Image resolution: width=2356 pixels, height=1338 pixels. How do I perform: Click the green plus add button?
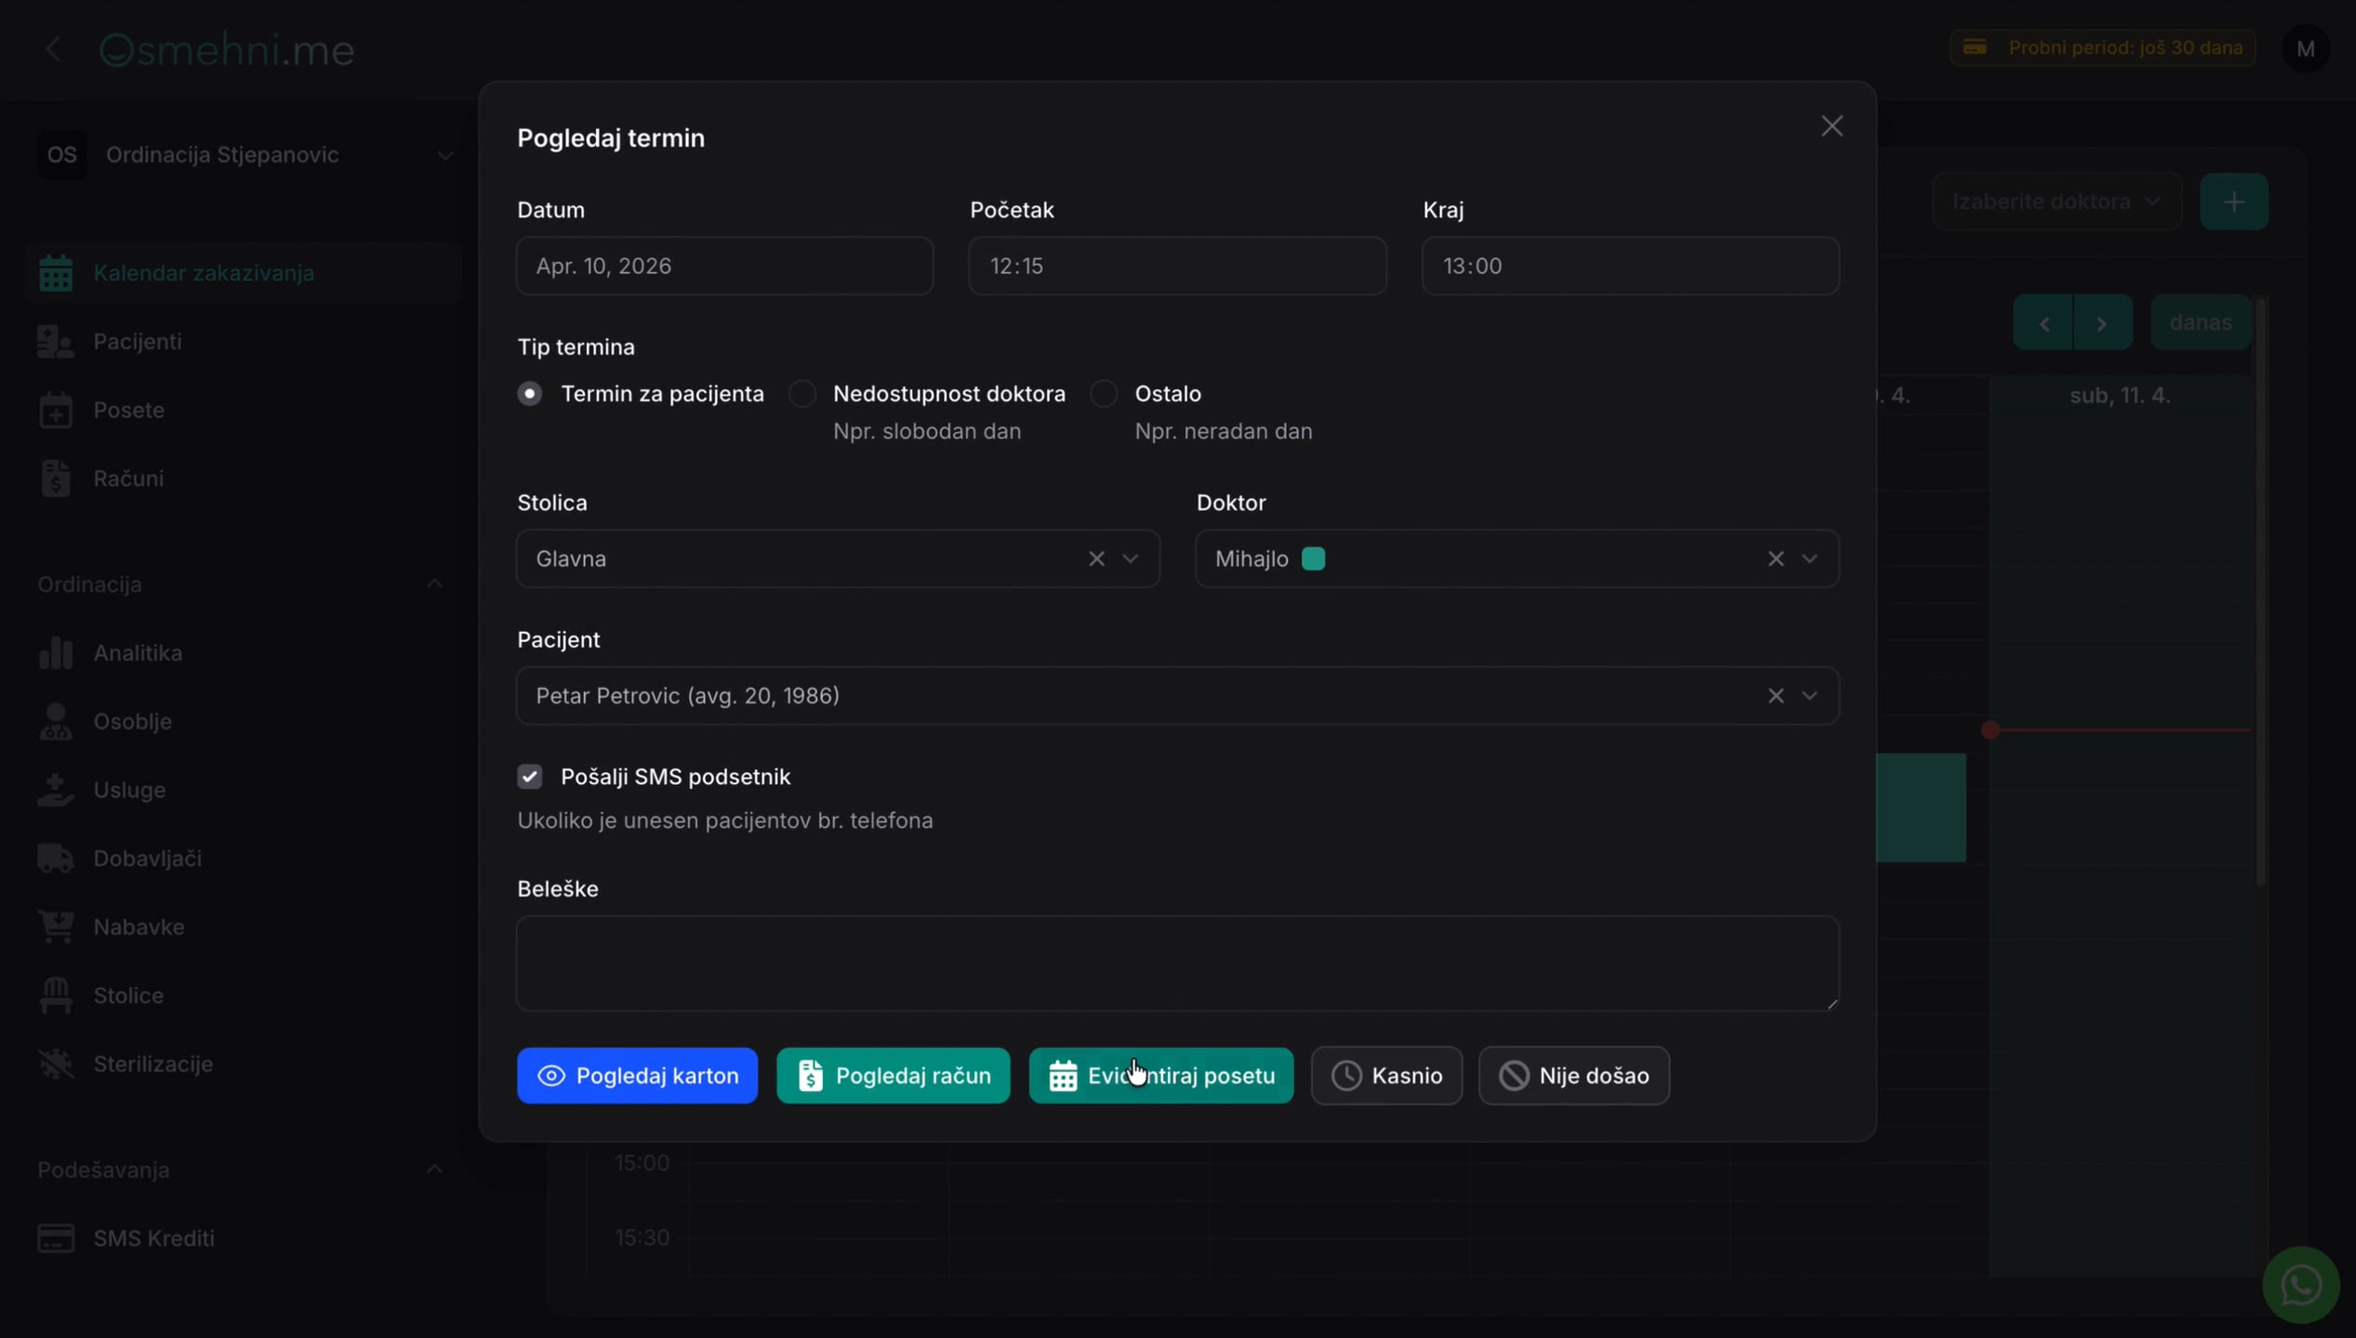[x=2233, y=202]
